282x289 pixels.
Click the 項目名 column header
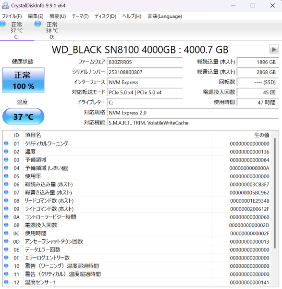tap(118, 135)
